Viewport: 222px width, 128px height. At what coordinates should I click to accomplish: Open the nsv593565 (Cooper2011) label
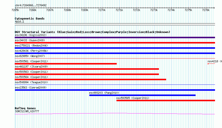[133, 98]
